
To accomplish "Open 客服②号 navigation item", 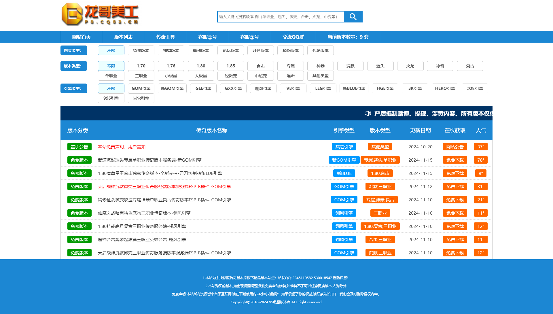I will tap(250, 37).
